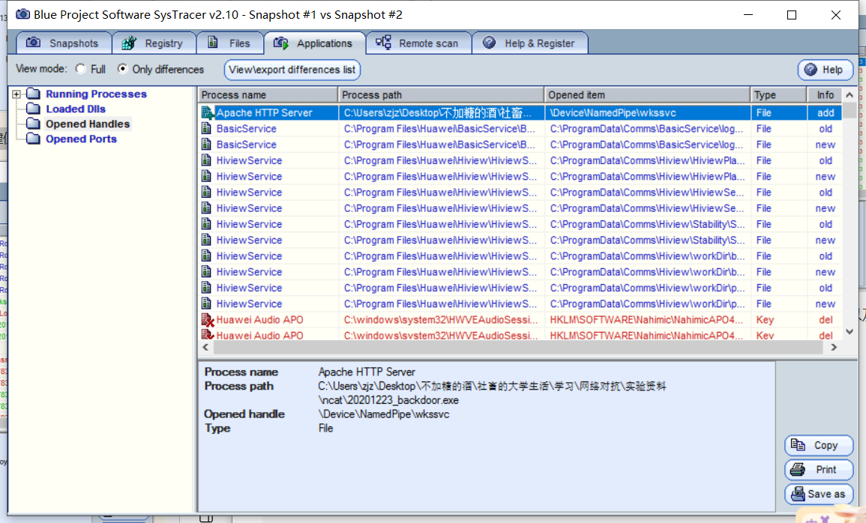Expand the Running Processes tree node
866x523 pixels.
click(16, 94)
